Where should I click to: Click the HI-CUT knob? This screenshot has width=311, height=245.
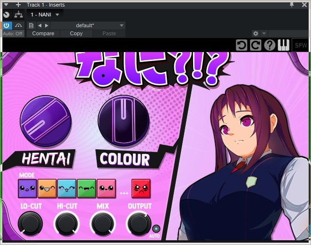66,223
